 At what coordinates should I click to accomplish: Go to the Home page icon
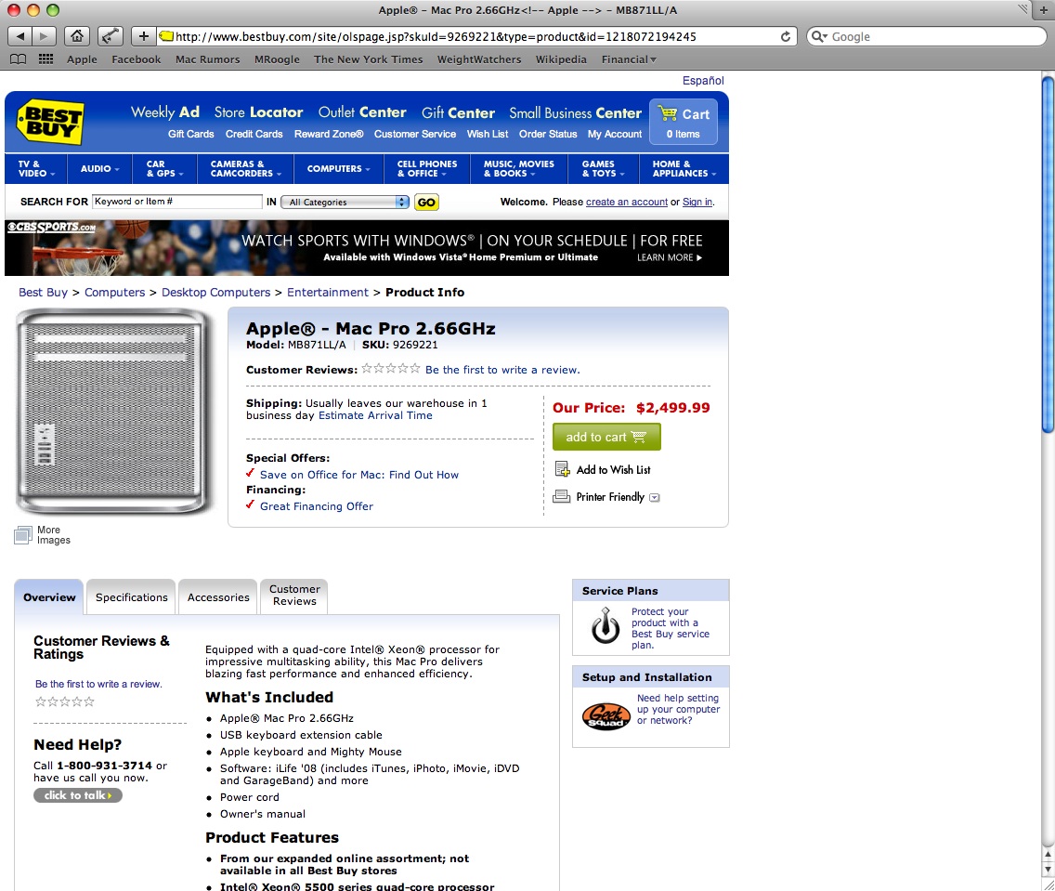77,36
